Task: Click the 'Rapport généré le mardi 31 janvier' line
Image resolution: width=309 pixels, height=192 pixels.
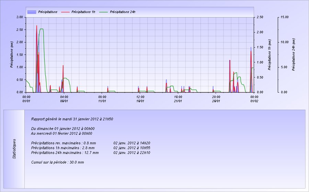Action: click(x=72, y=119)
